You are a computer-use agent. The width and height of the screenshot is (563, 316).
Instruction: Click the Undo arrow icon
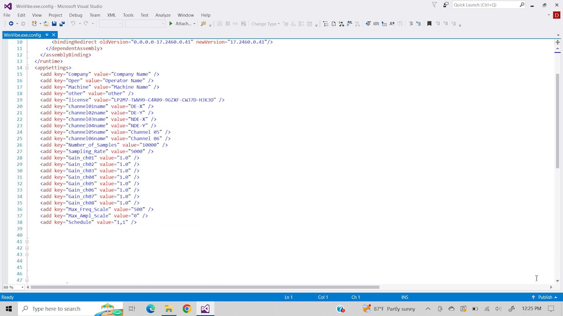[x=73, y=24]
